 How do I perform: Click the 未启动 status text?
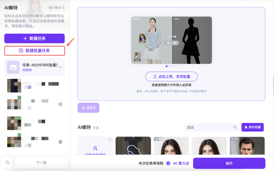[x=27, y=70]
